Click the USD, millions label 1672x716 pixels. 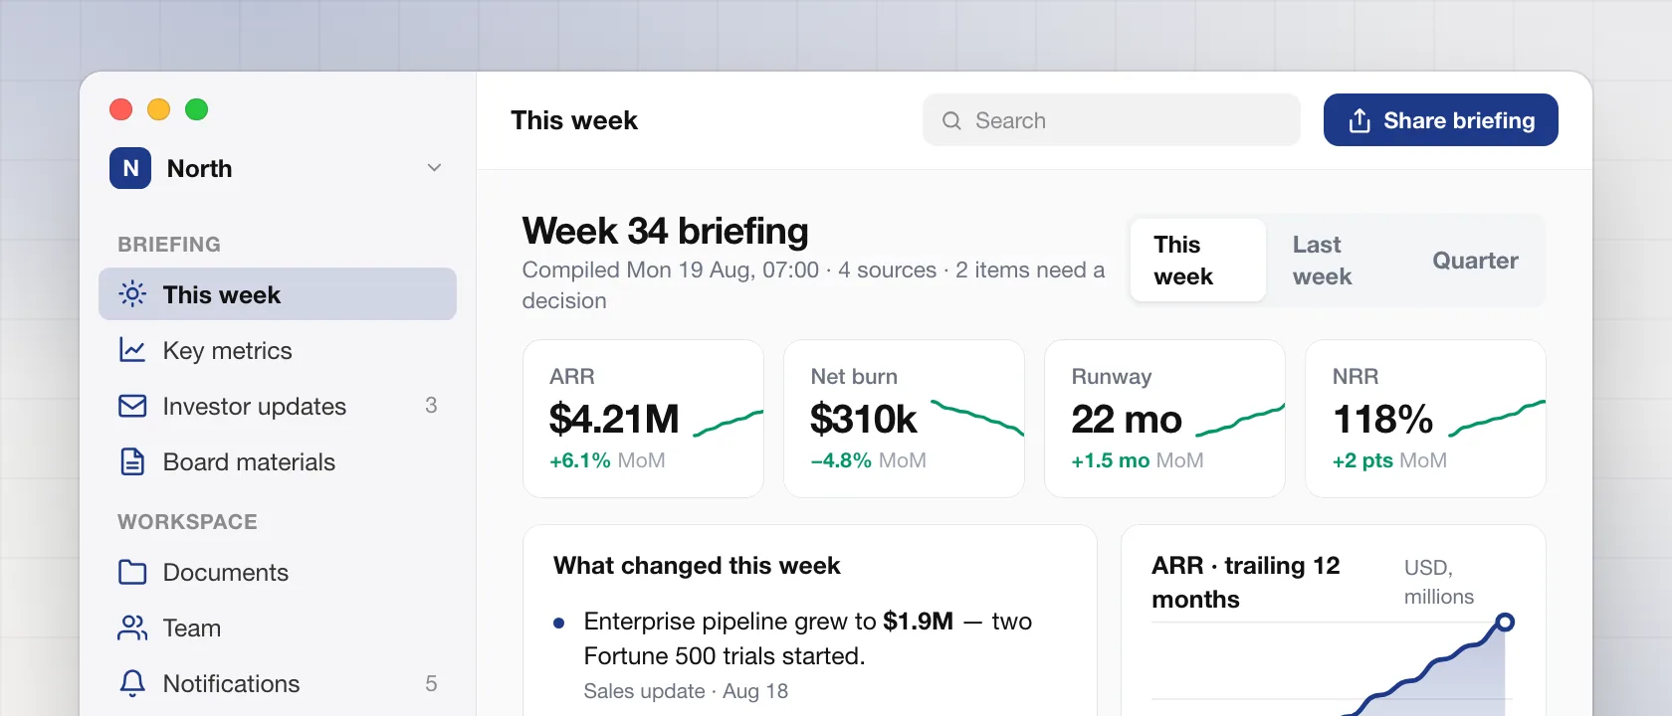tap(1439, 582)
